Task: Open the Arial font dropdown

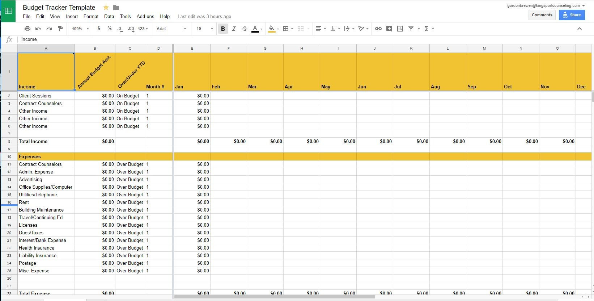Action: coord(171,29)
